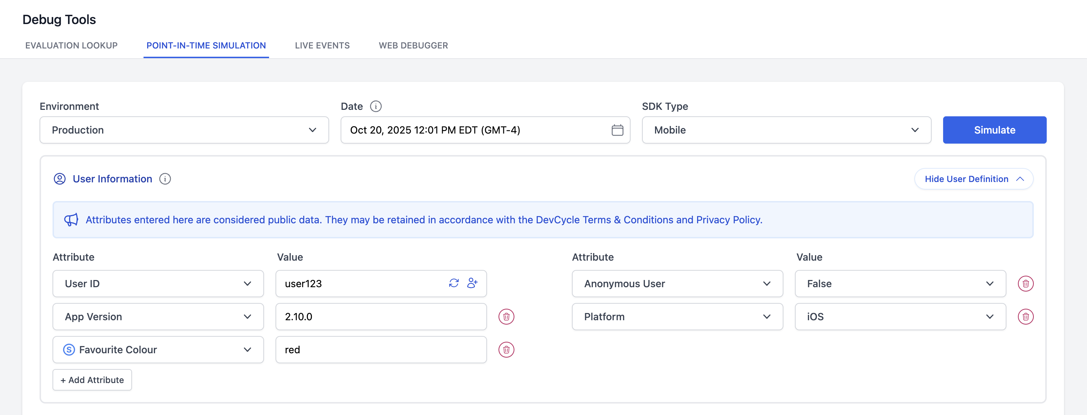Open the Environment dropdown showing Production
The width and height of the screenshot is (1087, 415).
[184, 130]
